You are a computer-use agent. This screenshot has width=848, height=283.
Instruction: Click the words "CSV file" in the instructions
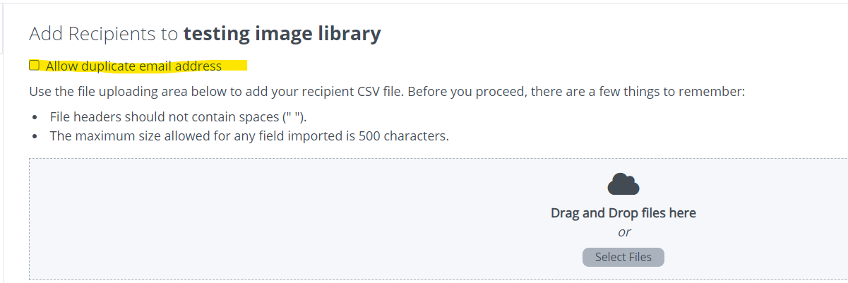tap(381, 92)
